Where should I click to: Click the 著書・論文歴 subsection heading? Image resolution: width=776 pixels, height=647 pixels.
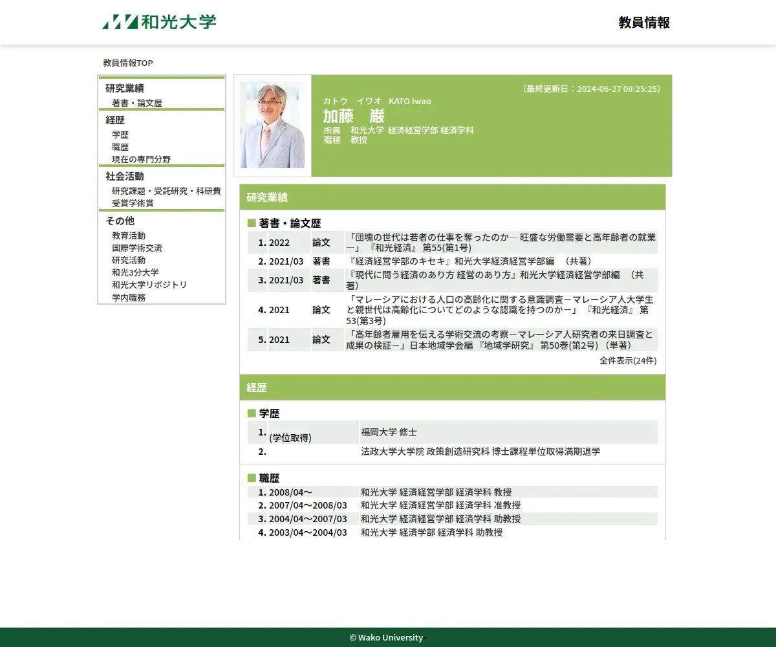[x=290, y=223]
